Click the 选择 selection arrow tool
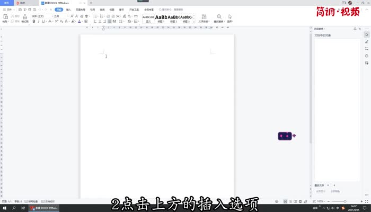 point(230,18)
